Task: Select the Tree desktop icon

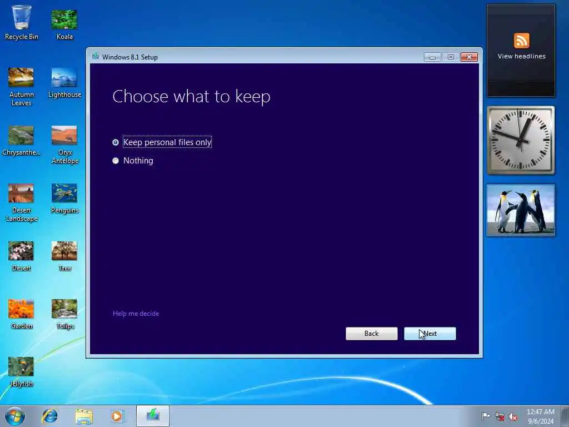Action: coord(64,256)
